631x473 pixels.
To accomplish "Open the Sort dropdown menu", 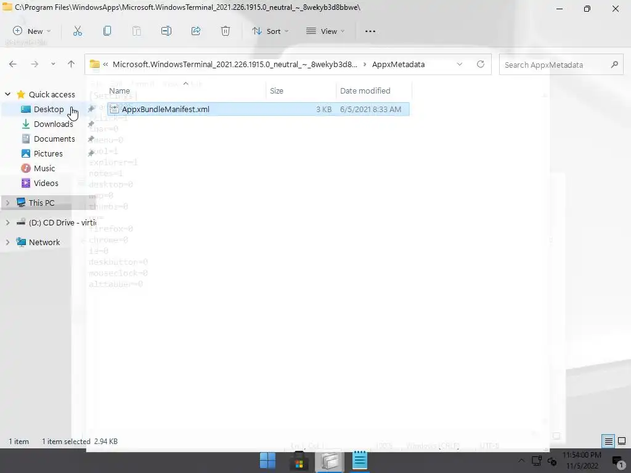I will click(x=270, y=31).
